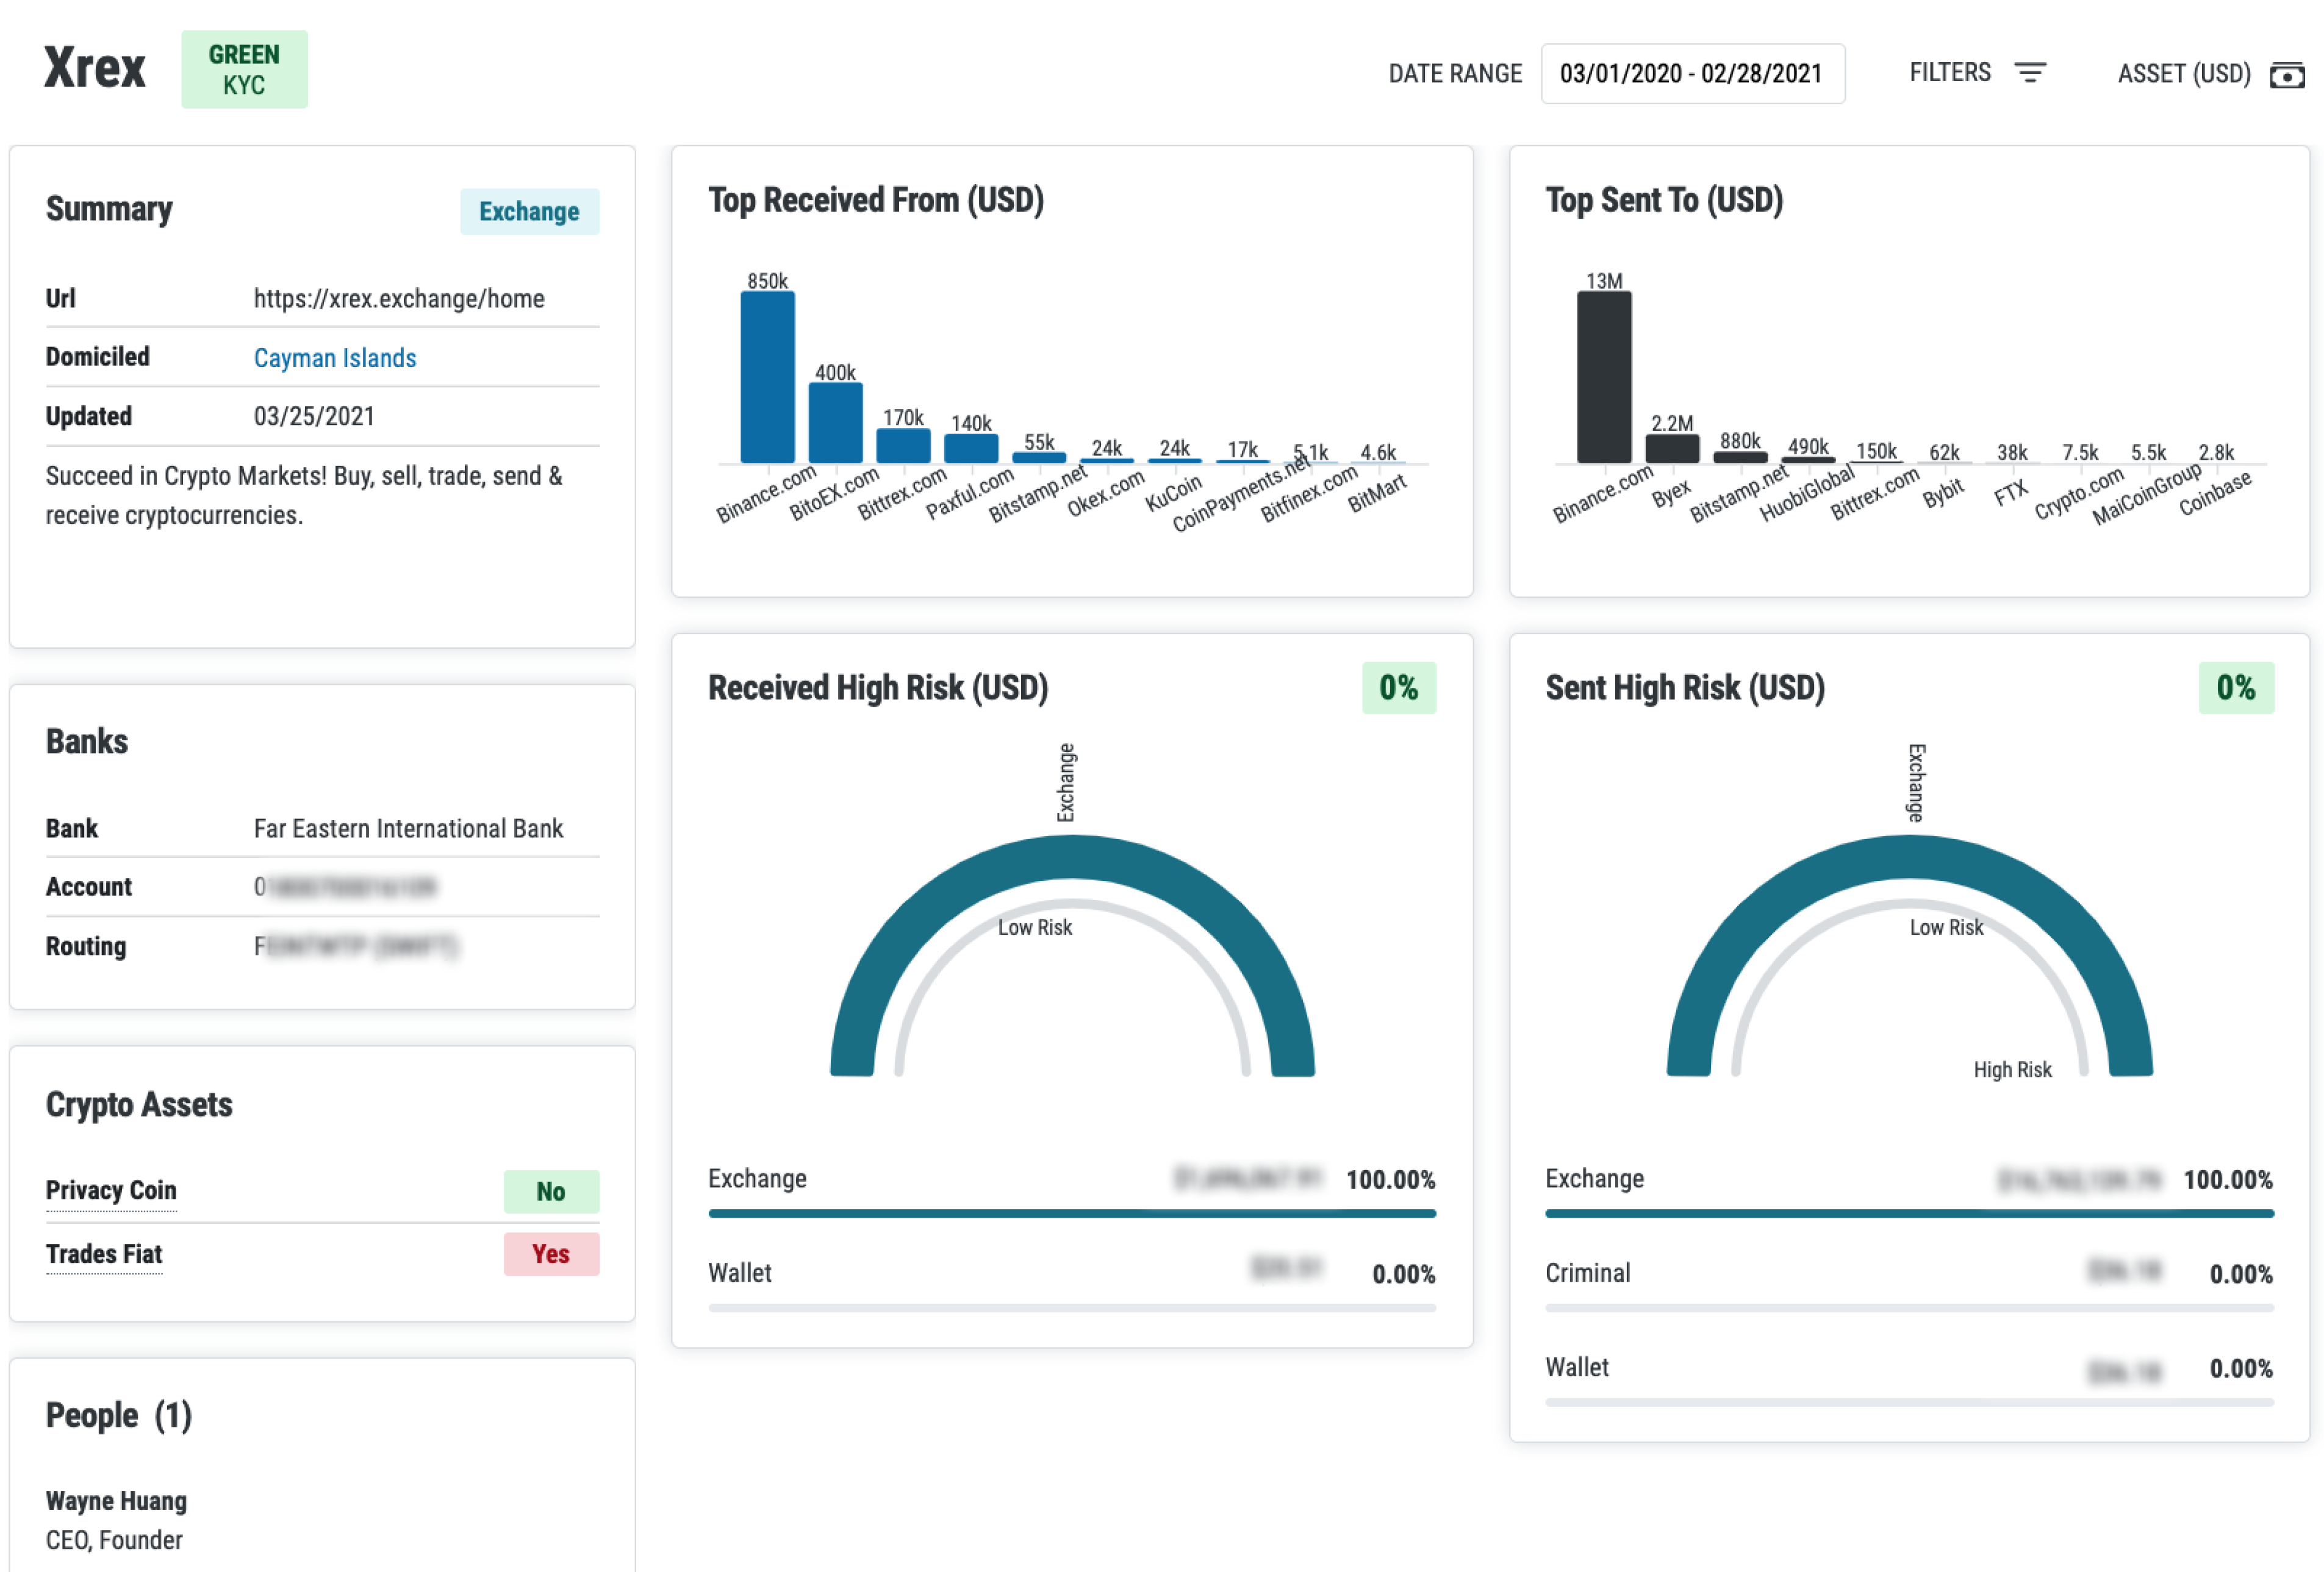Select the Bitstamp.net 880k sent bar

(1740, 458)
